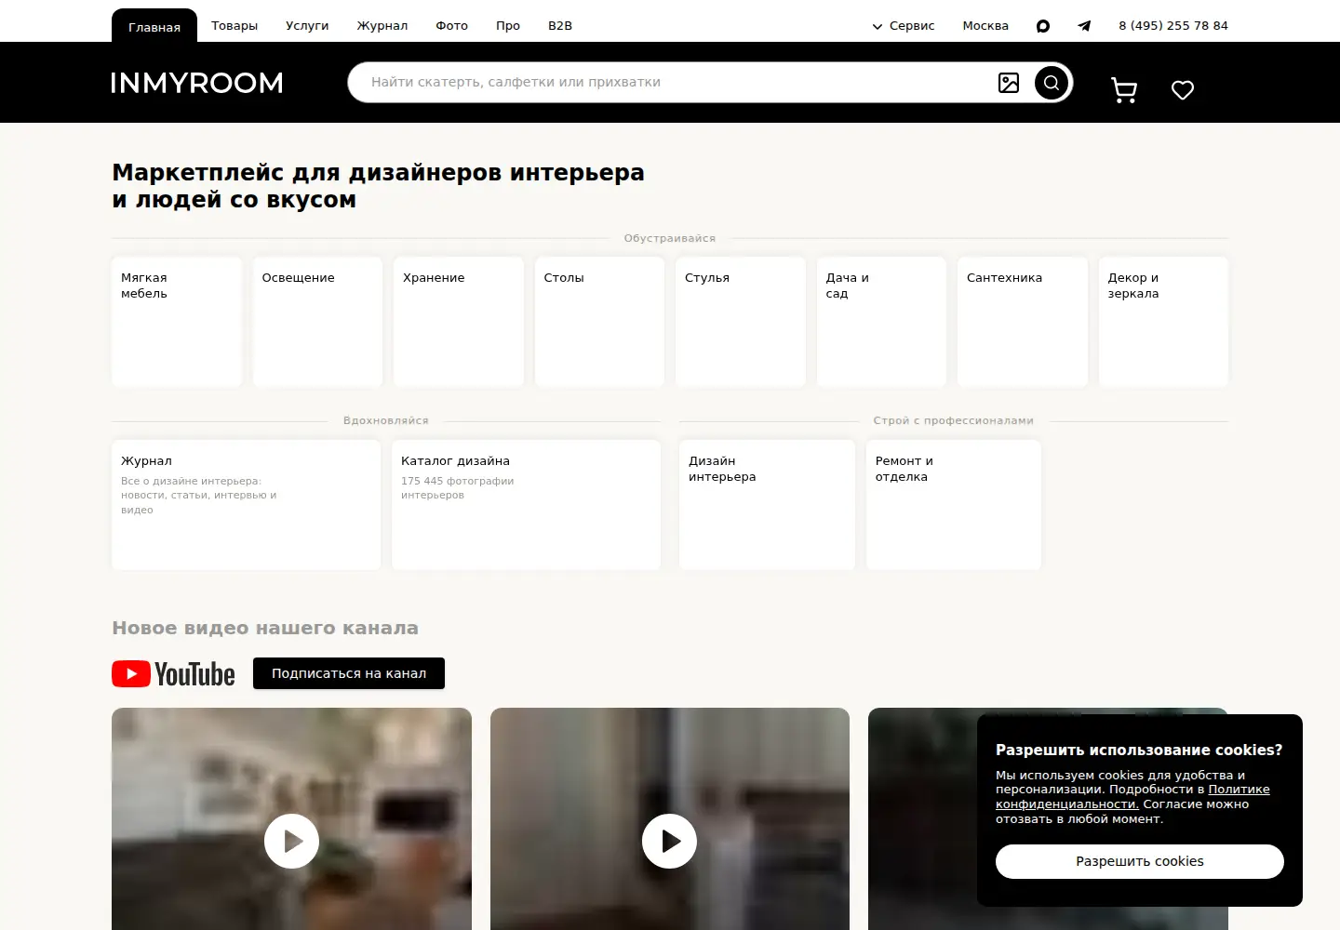This screenshot has width=1340, height=930.
Task: Open favorites heart icon
Action: click(x=1183, y=90)
